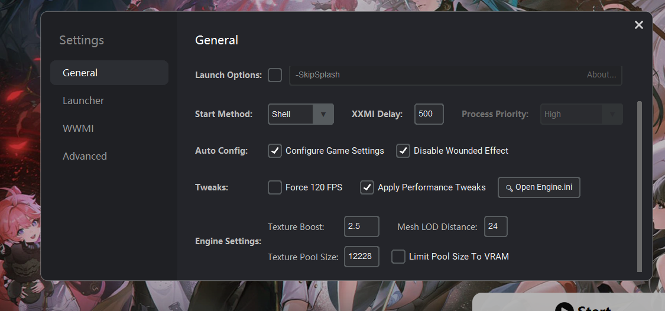Click the Tweaks label

click(x=212, y=187)
